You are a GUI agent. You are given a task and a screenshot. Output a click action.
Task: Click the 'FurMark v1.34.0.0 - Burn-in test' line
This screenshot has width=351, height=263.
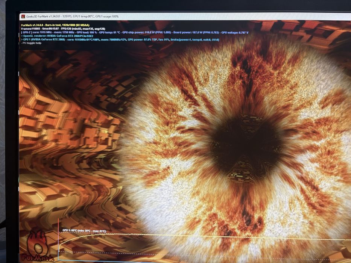[x=55, y=25]
